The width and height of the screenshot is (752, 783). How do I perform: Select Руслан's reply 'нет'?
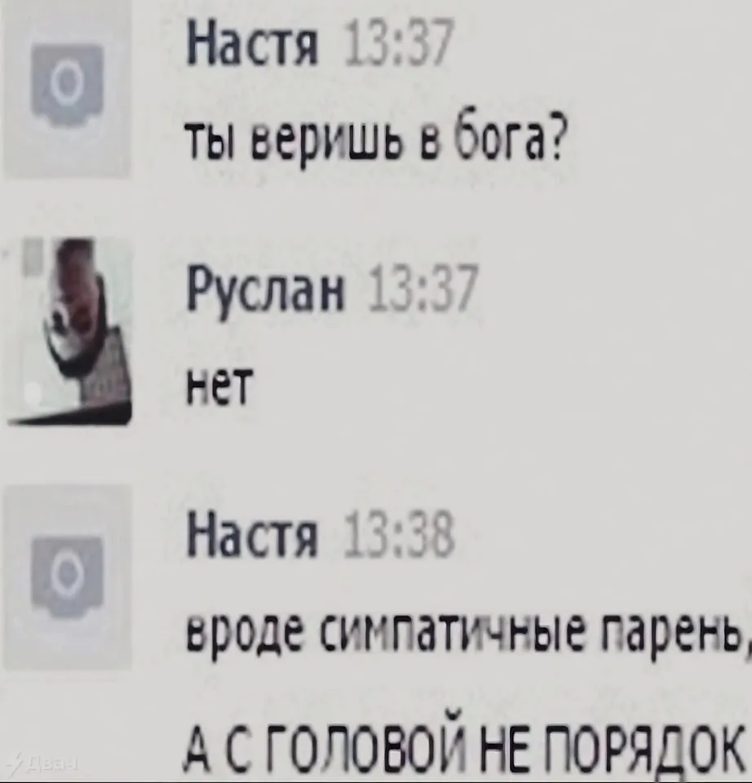point(218,386)
